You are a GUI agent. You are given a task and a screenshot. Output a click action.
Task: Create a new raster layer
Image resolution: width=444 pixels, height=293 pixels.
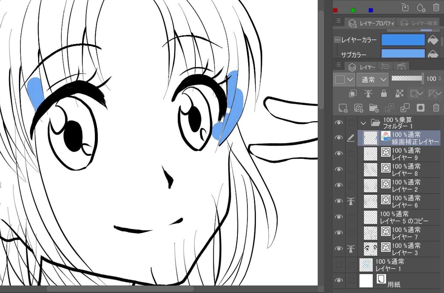[x=343, y=108]
